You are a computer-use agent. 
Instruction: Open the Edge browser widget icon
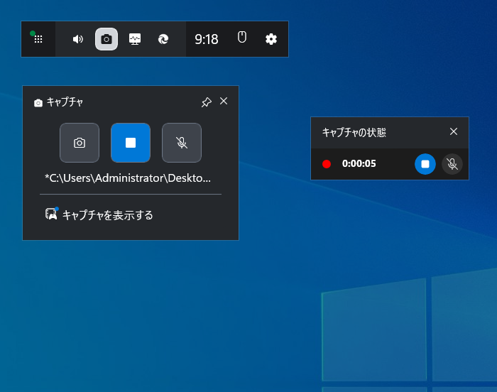[163, 39]
